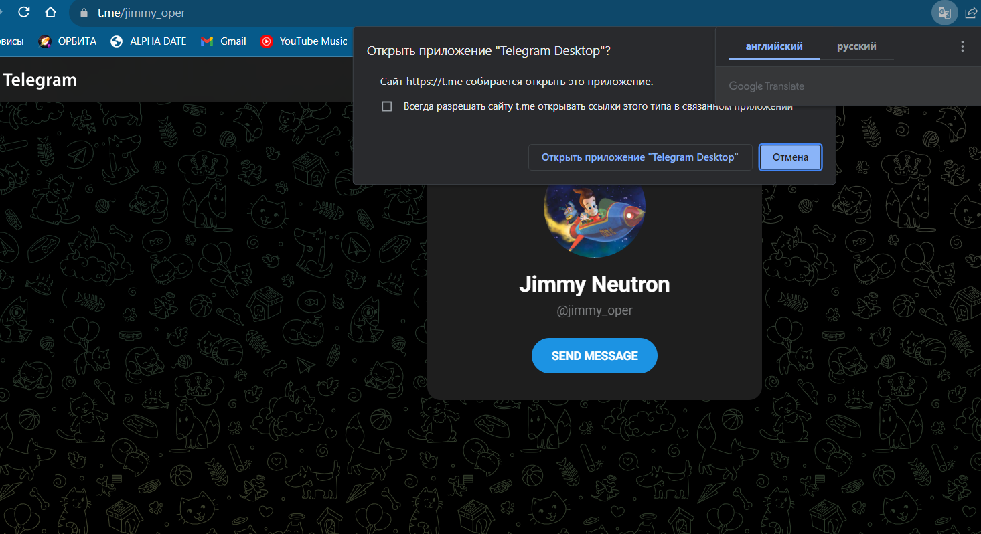The image size is (981, 534).
Task: Check the always allow t.me links checkbox
Action: [x=386, y=106]
